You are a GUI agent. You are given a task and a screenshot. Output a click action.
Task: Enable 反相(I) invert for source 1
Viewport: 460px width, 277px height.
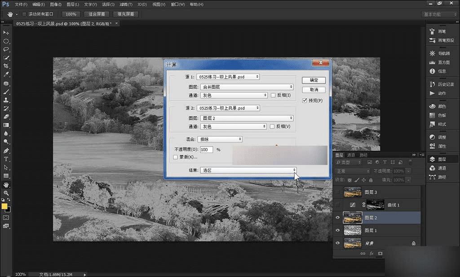pos(273,95)
